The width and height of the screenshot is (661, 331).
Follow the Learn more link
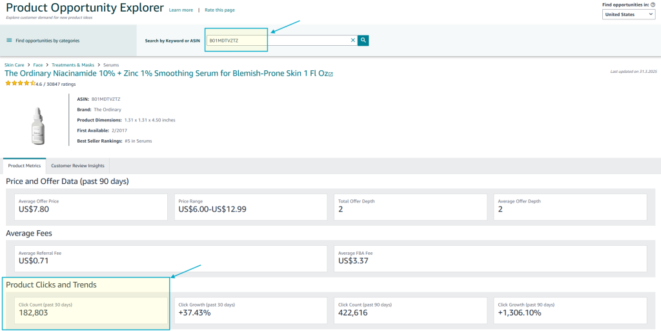pyautogui.click(x=181, y=10)
